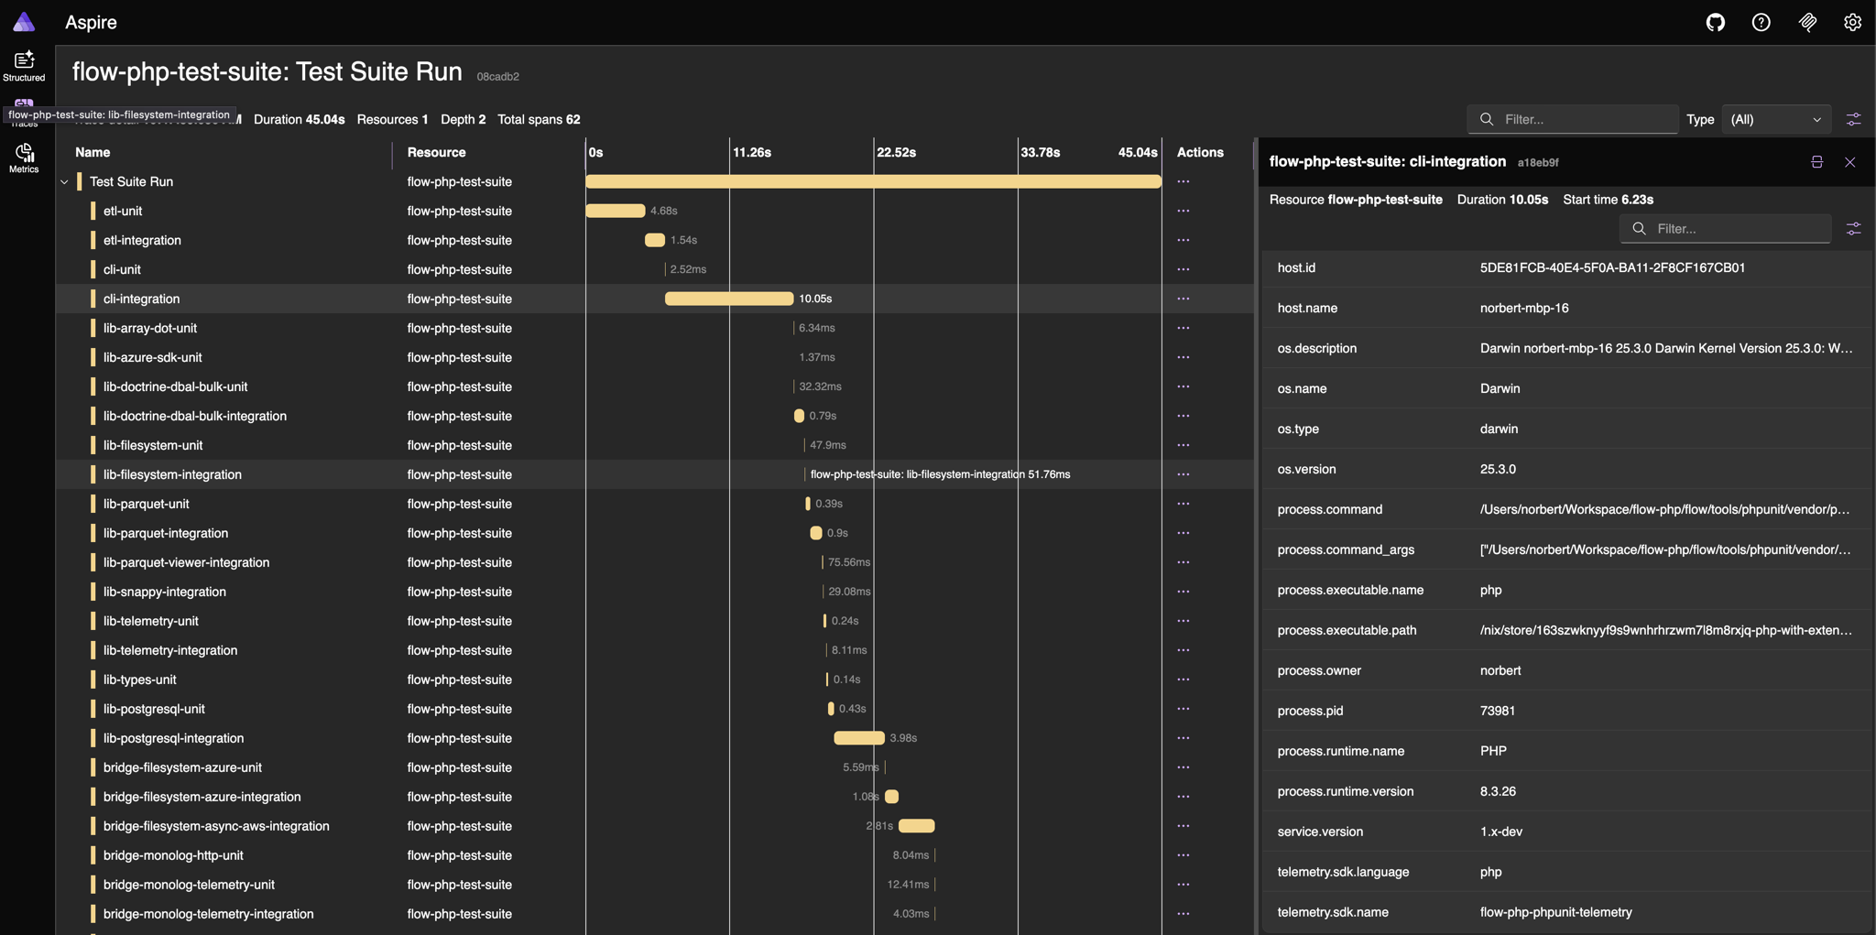Screen dimensions: 1876x935
Task: Click the help question mark icon
Action: point(1761,22)
